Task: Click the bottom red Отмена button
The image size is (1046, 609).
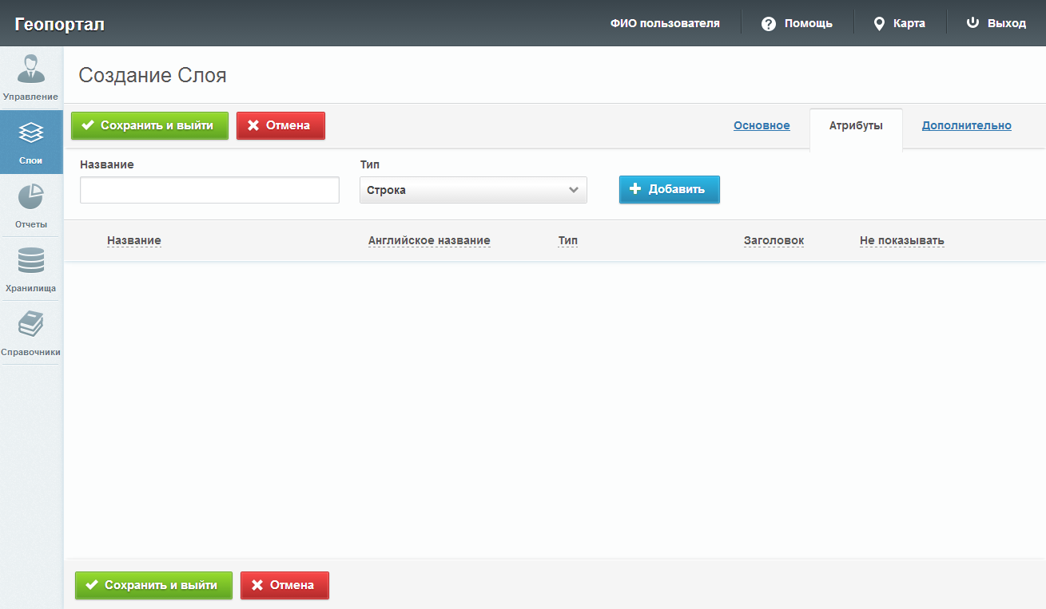Action: (x=284, y=585)
